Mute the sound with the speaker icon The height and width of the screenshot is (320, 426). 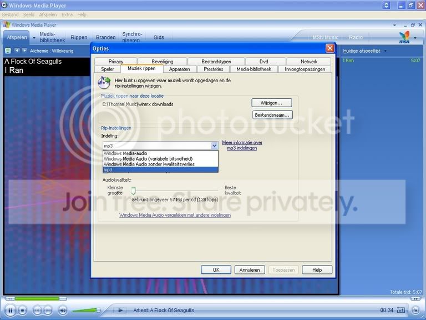coord(63,310)
